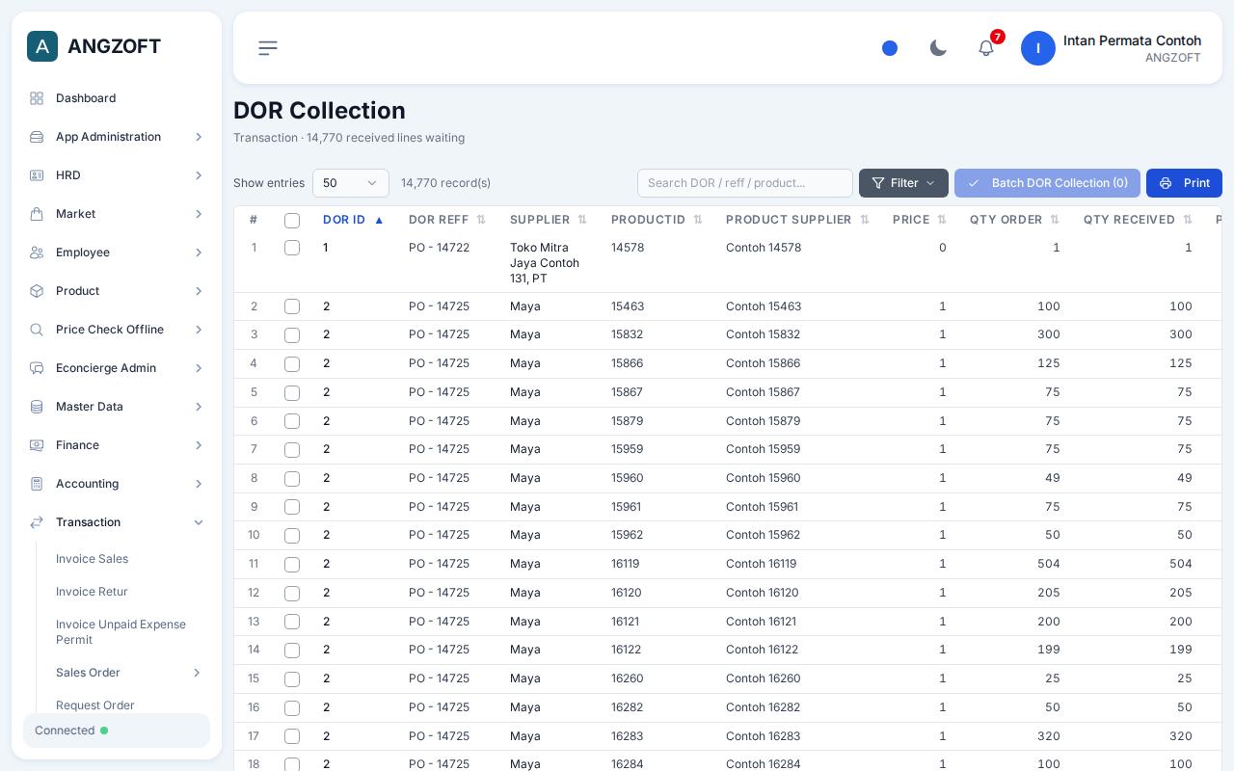The height and width of the screenshot is (771, 1234).
Task: Click the ANGZOFT logo icon
Action: (42, 46)
